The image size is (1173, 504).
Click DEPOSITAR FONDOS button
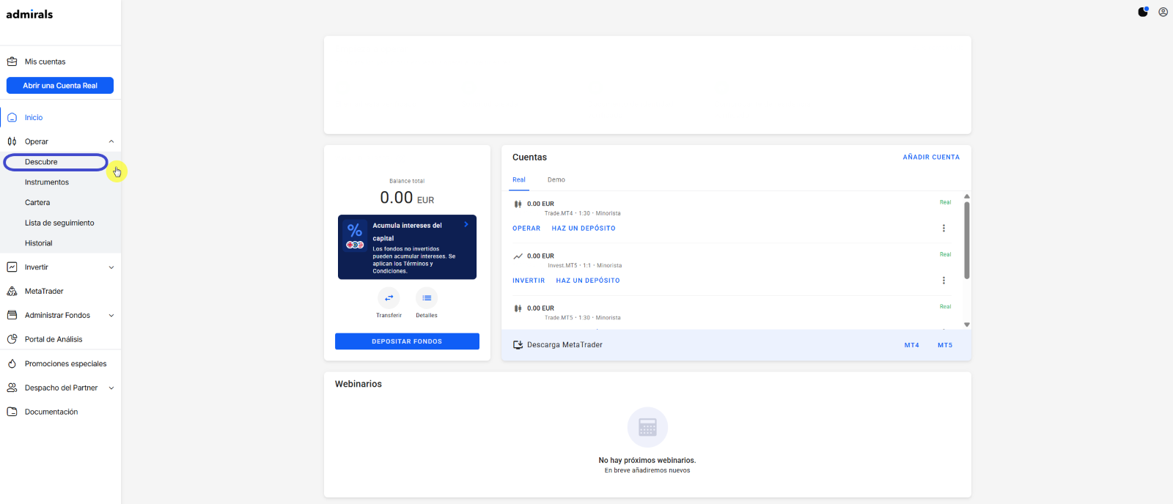(x=407, y=341)
